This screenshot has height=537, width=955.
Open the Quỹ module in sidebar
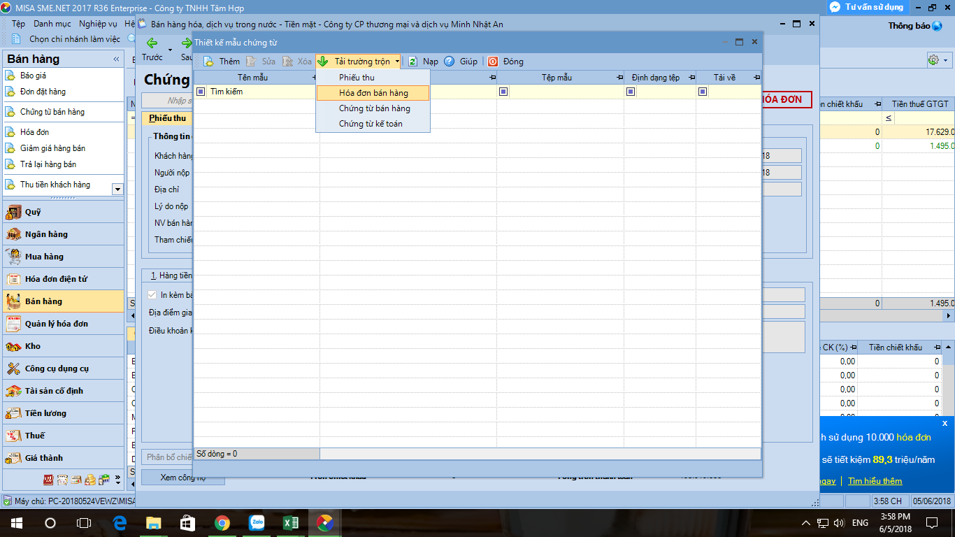coord(63,212)
